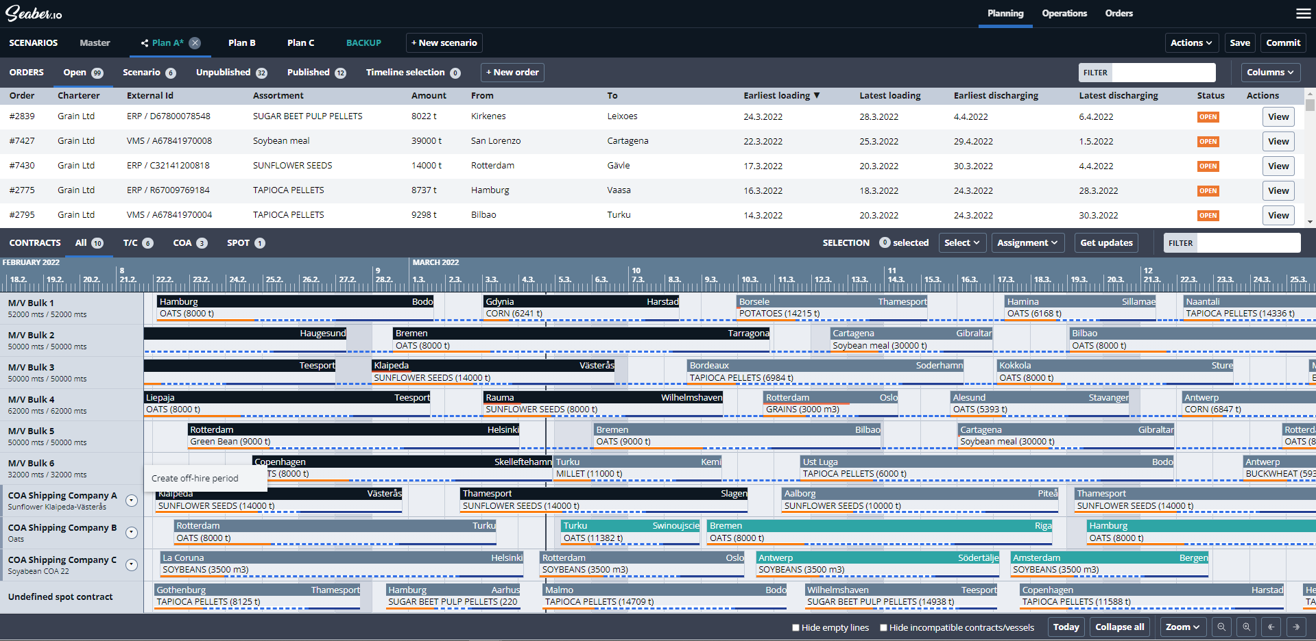
Task: Create an order via + New order
Action: [512, 72]
